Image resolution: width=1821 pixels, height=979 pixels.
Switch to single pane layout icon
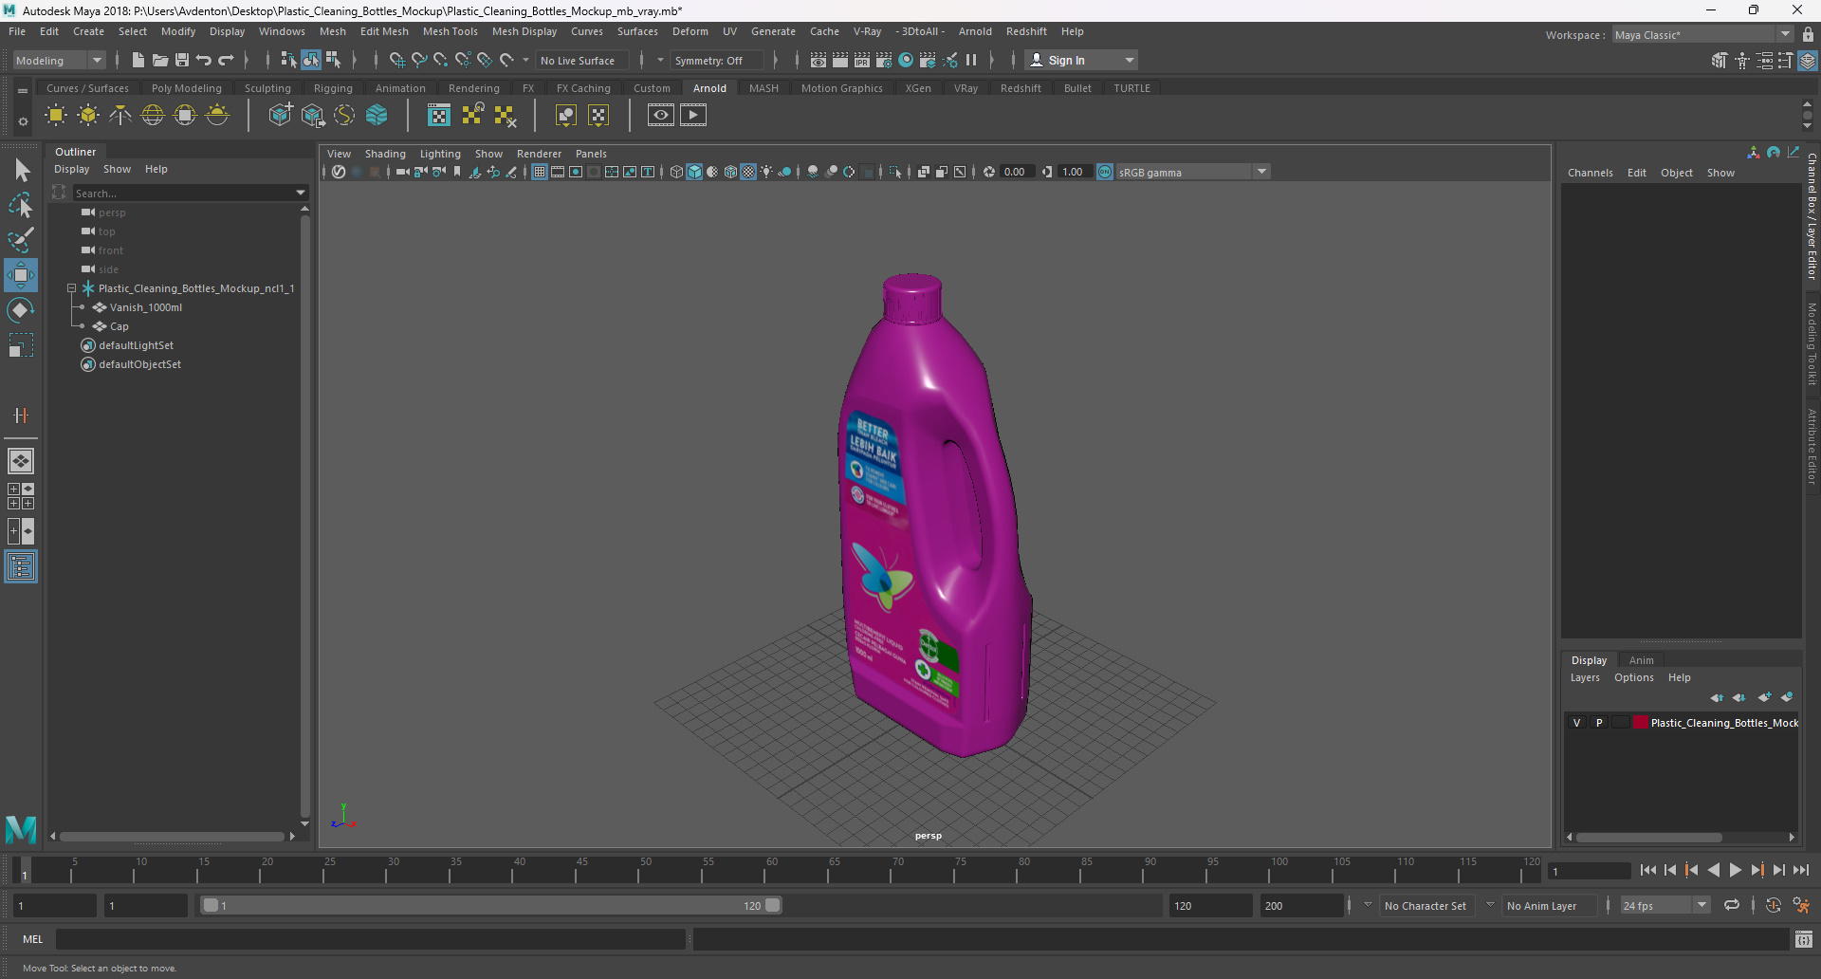21,461
